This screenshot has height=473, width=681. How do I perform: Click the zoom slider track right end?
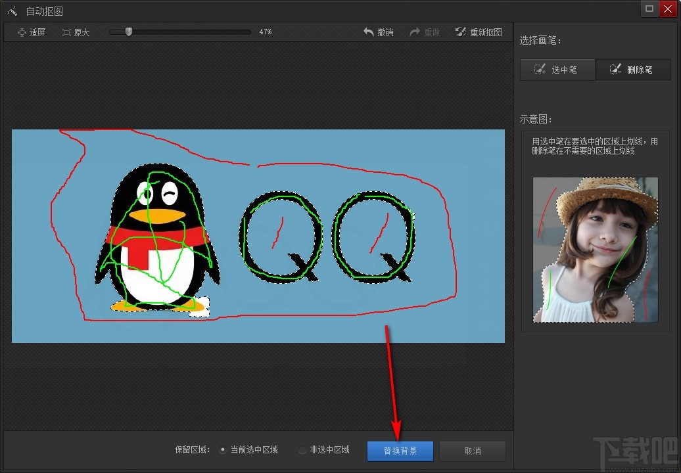[x=248, y=32]
